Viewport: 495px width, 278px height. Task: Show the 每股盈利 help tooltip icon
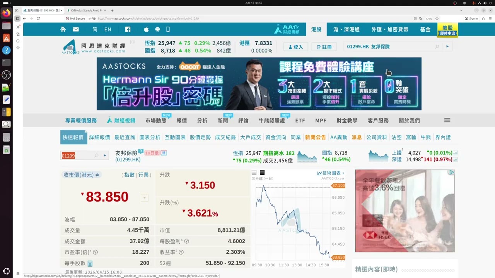pos(186,241)
